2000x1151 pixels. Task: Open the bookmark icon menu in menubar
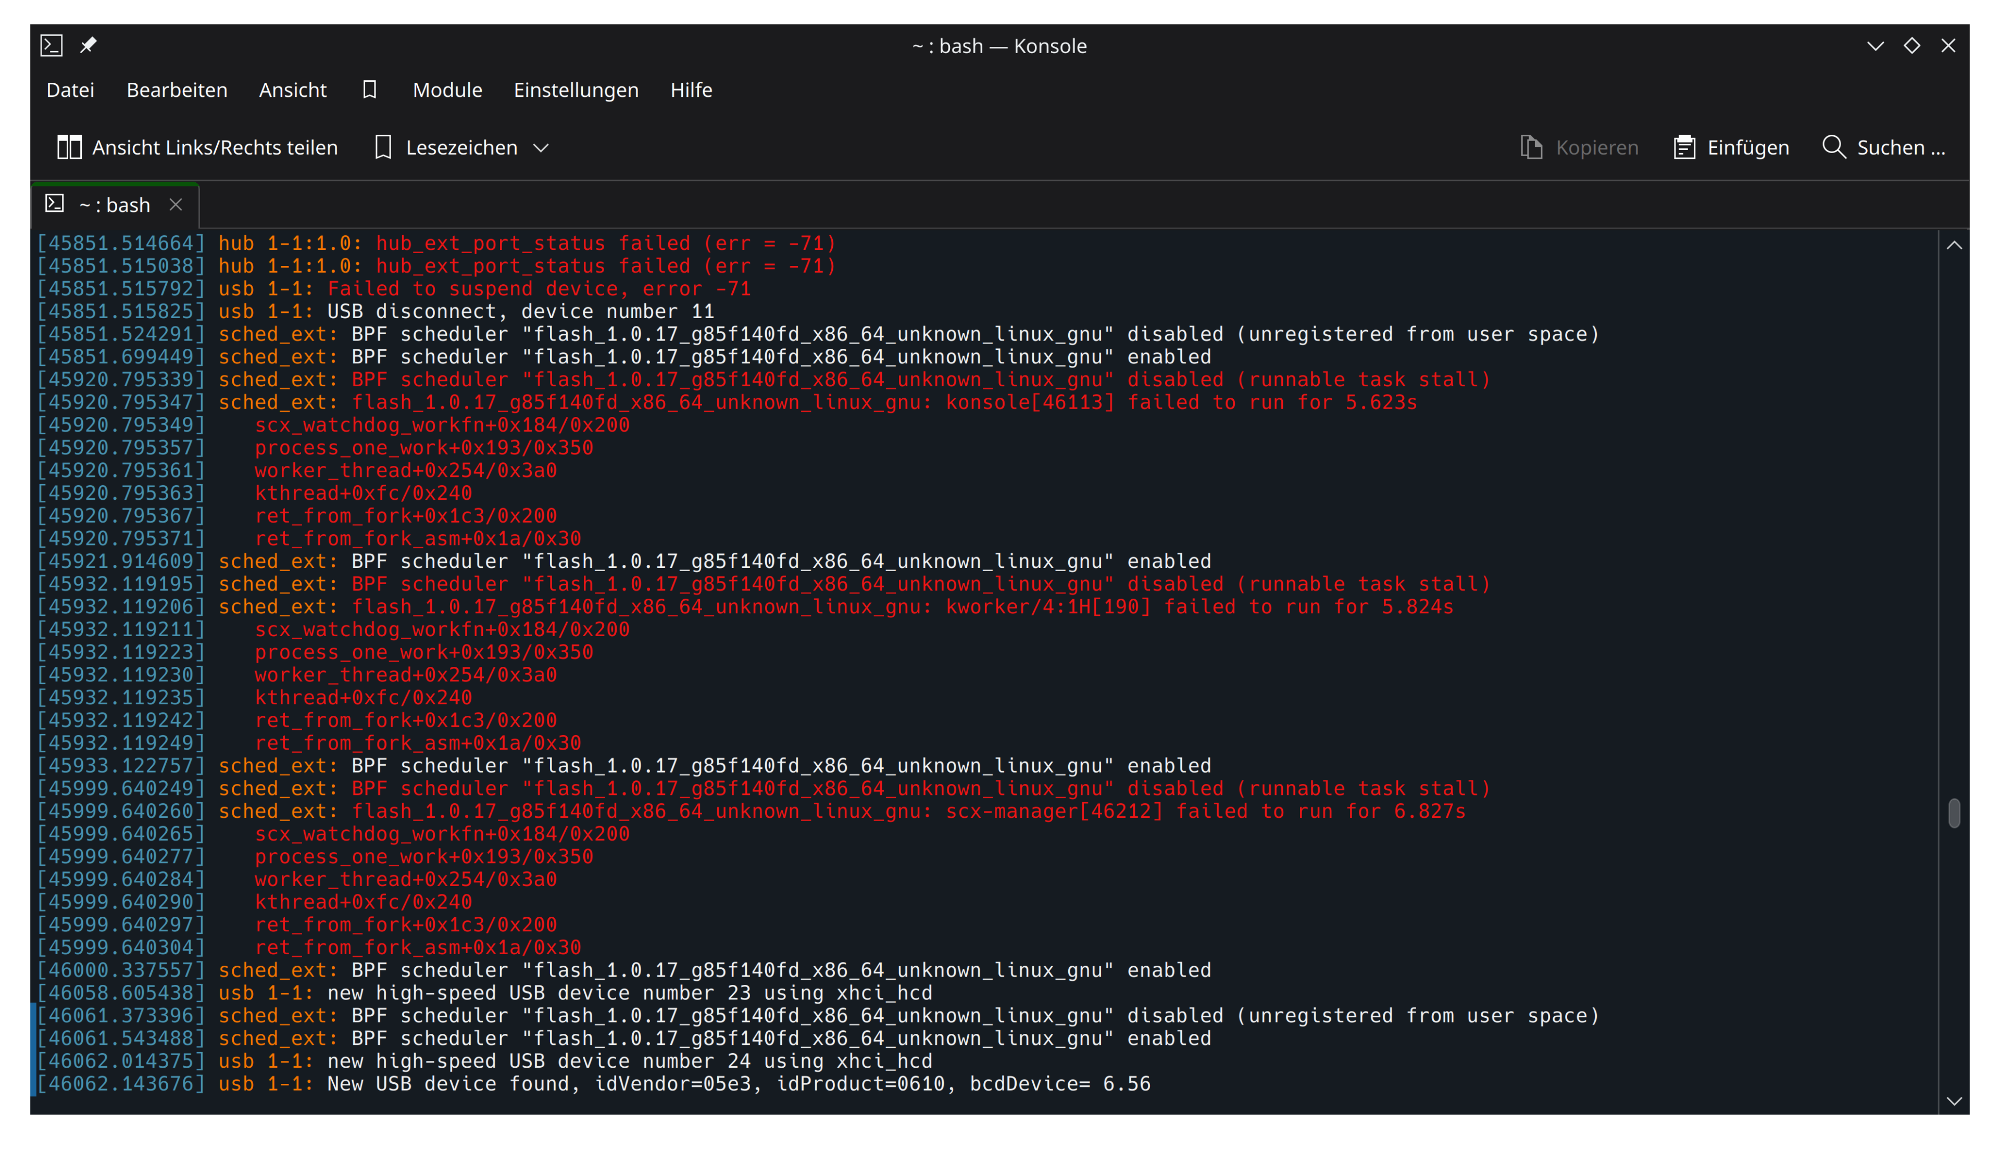(x=369, y=90)
